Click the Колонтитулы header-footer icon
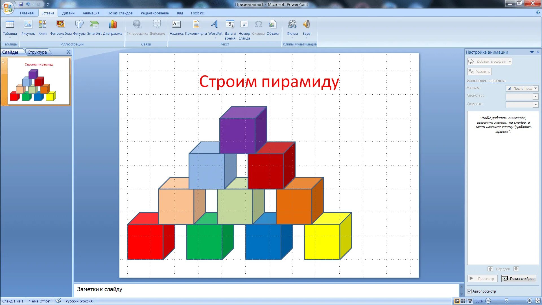Viewport: 542px width, 305px height. pyautogui.click(x=196, y=25)
